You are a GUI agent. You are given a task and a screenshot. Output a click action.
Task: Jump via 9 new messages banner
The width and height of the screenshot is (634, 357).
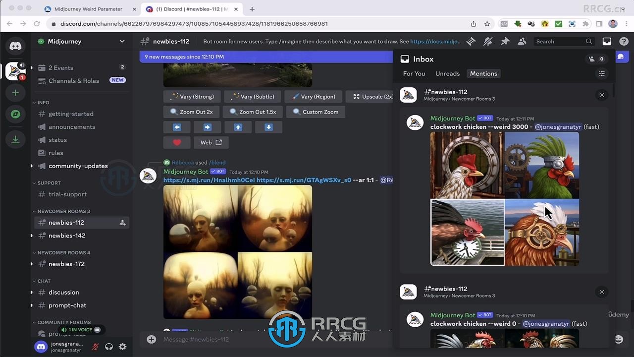266,57
